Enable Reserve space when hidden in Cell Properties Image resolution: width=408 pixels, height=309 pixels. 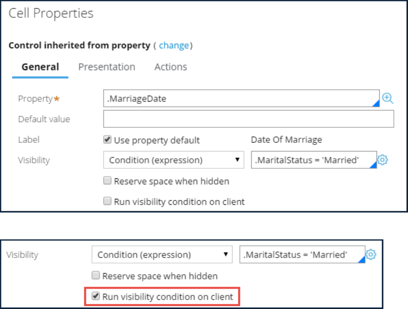pos(108,181)
